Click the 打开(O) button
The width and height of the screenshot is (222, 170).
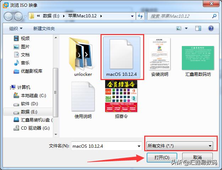click(162, 158)
